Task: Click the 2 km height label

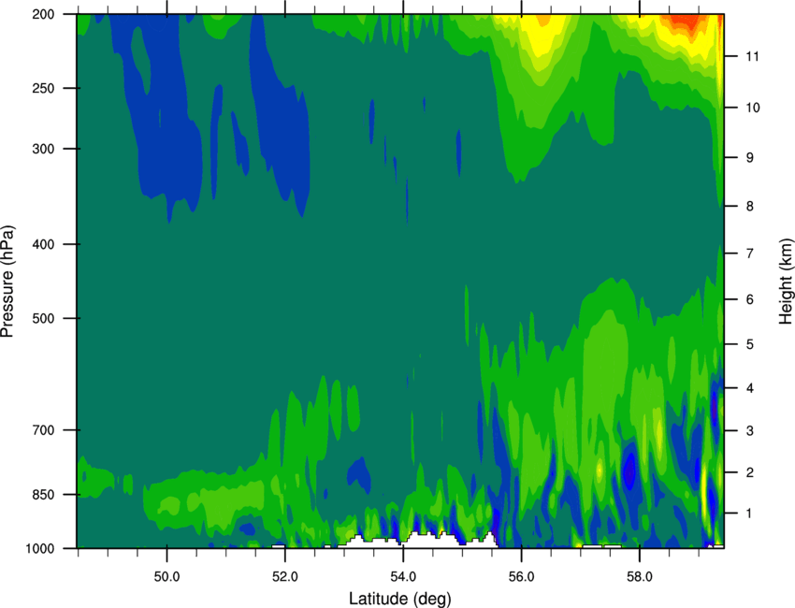Action: (x=750, y=472)
